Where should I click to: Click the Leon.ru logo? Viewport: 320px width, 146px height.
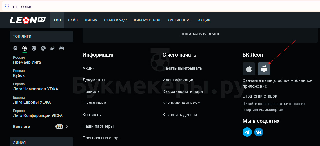point(28,20)
